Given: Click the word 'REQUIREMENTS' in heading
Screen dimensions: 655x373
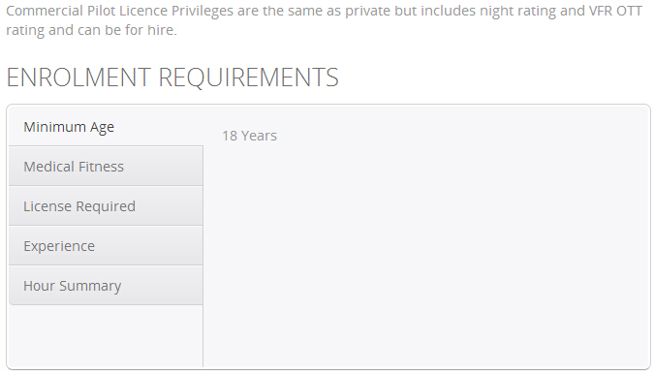Looking at the screenshot, I should pos(249,78).
